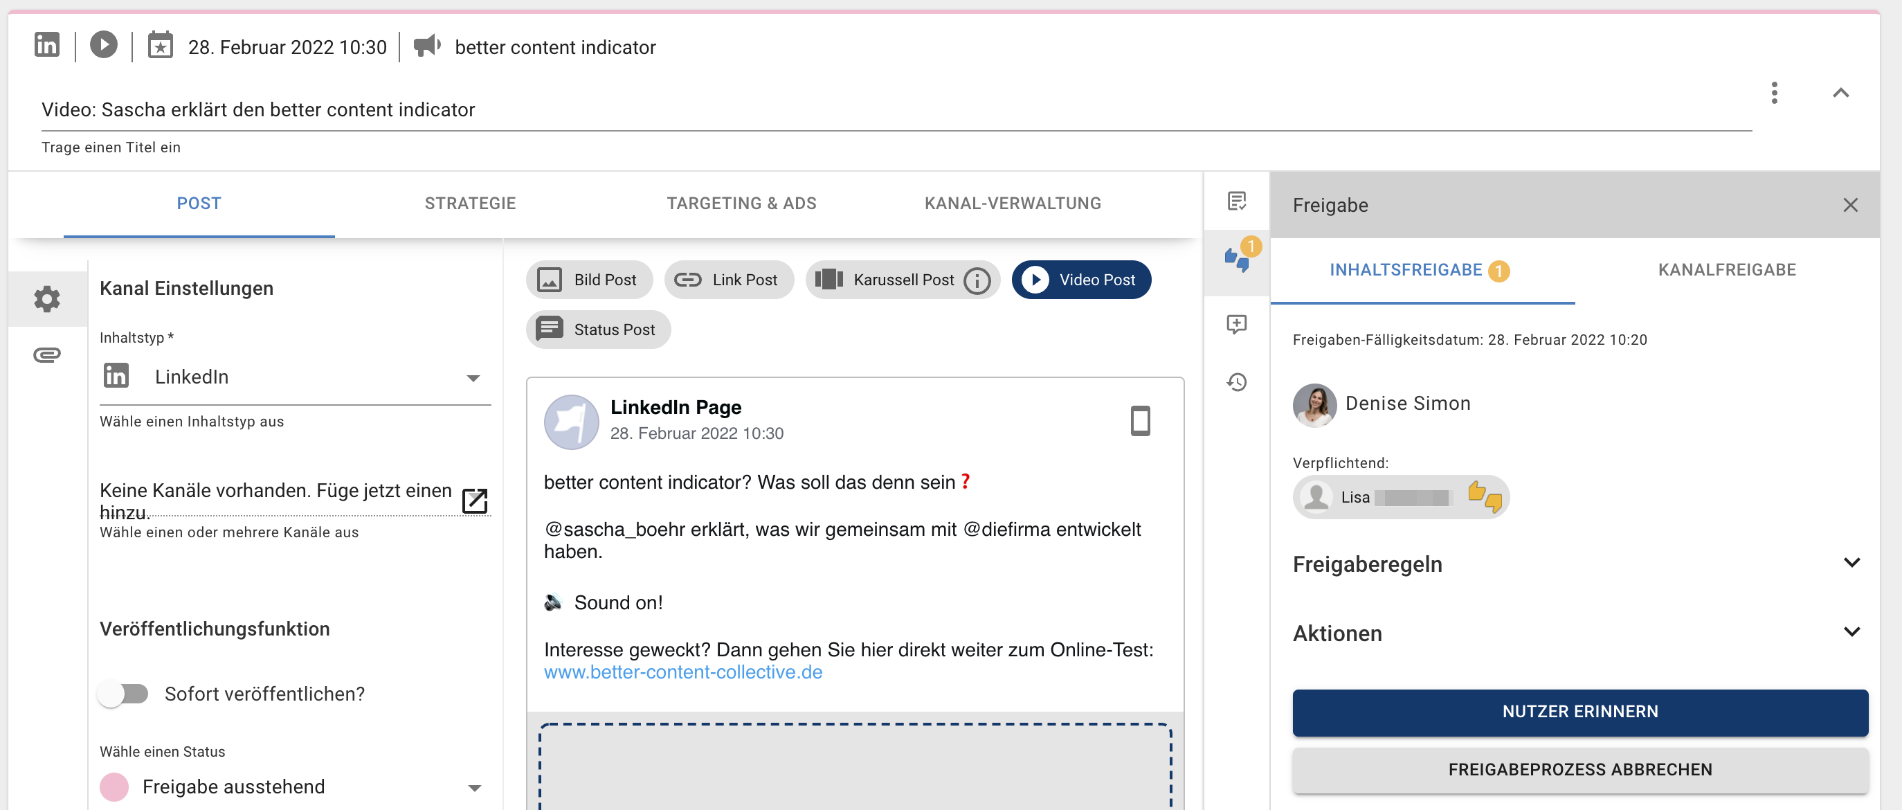Open the Inhaltstyp LinkedIn dropdown

295,377
